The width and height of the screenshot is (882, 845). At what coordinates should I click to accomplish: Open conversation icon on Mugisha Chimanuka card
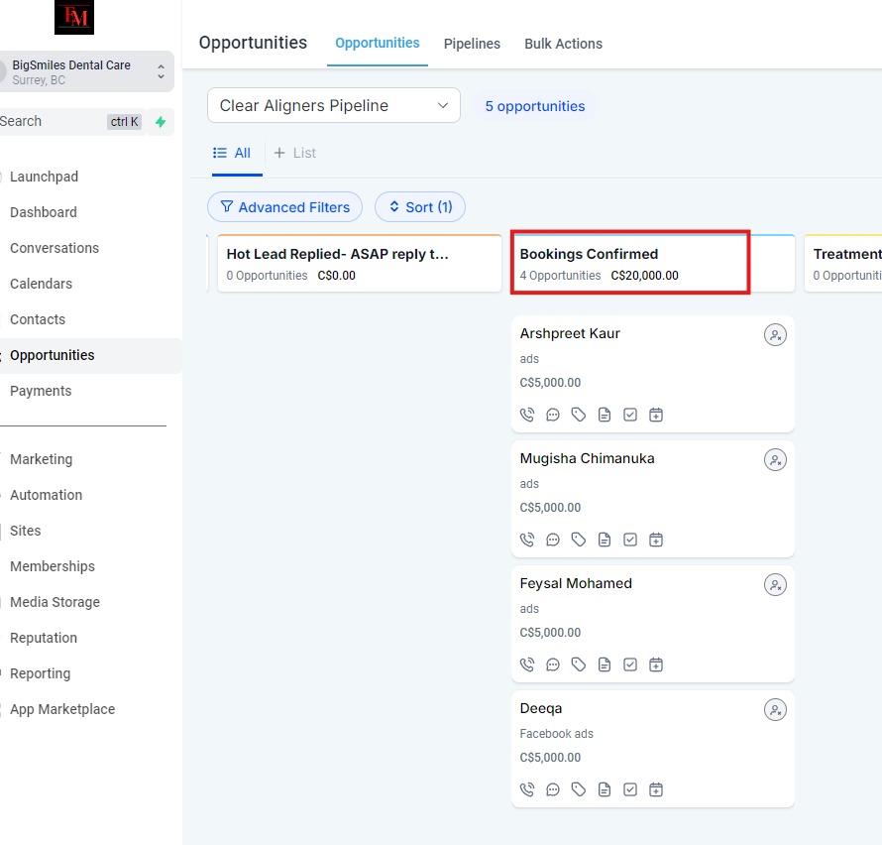pyautogui.click(x=553, y=540)
